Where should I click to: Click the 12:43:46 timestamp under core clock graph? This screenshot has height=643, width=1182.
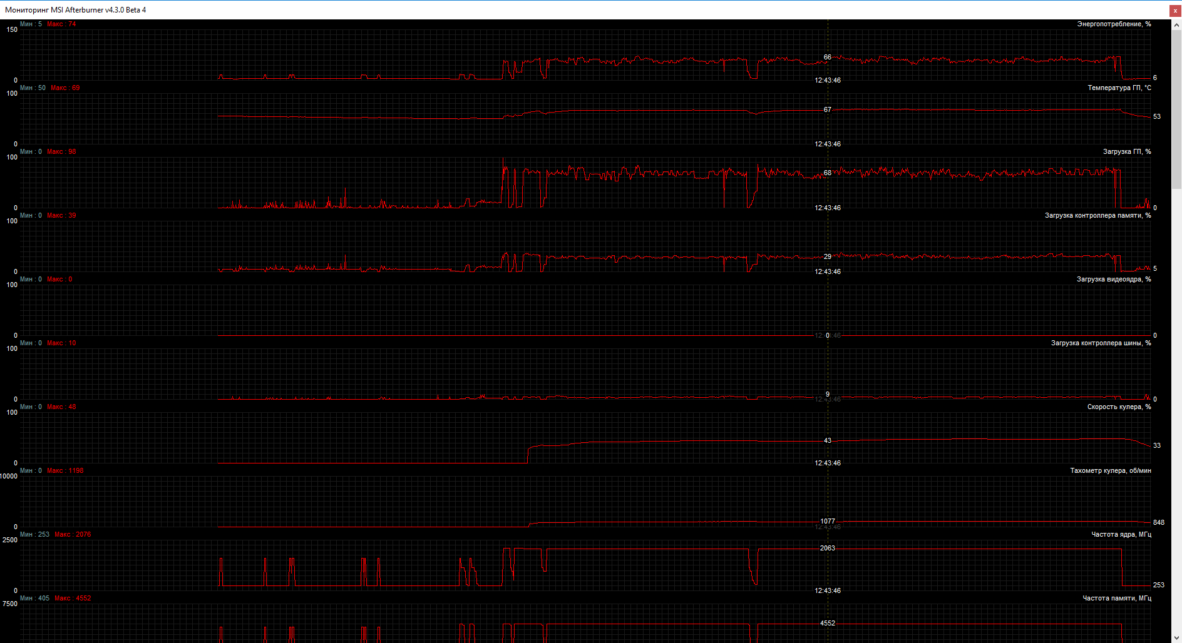pos(828,590)
